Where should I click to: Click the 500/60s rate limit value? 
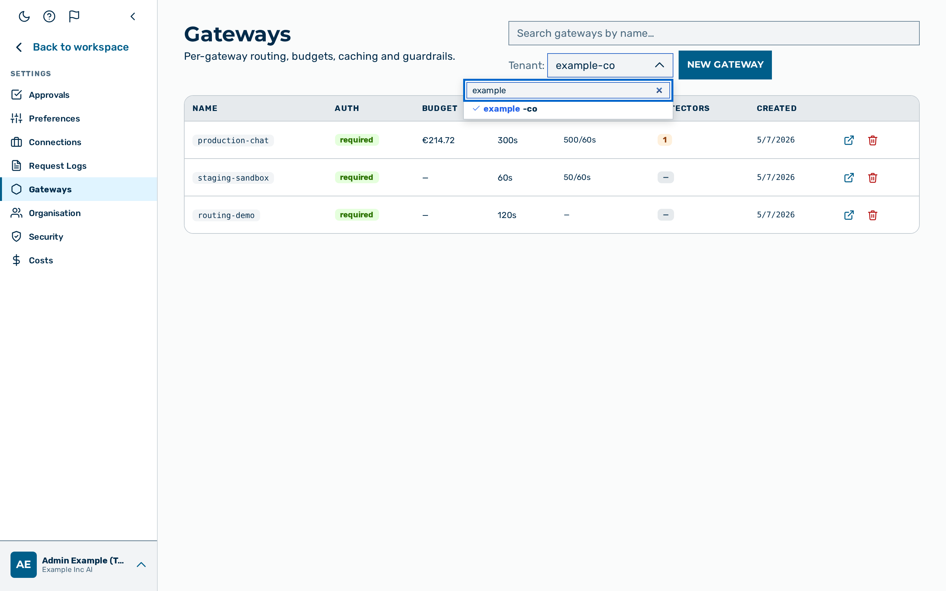580,140
